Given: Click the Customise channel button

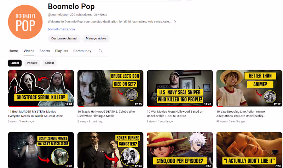Looking at the screenshot, I should (x=64, y=38).
